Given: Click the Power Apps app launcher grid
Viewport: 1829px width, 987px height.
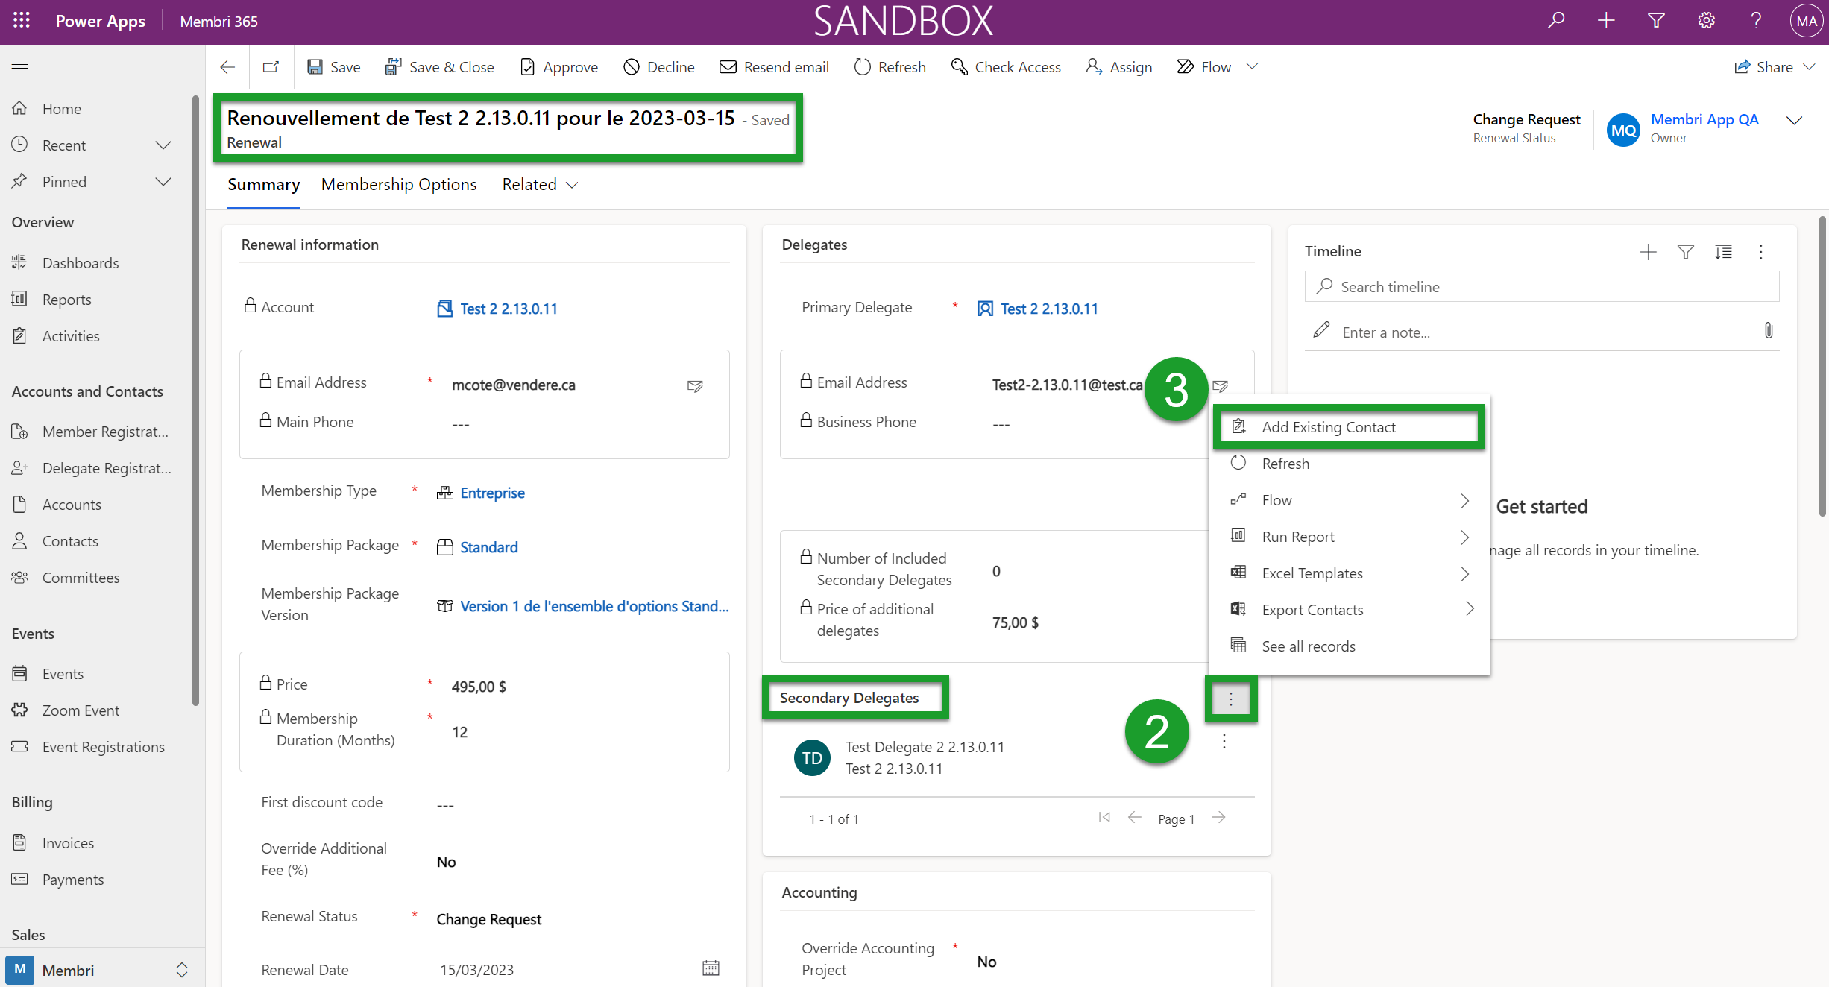Looking at the screenshot, I should tap(21, 21).
